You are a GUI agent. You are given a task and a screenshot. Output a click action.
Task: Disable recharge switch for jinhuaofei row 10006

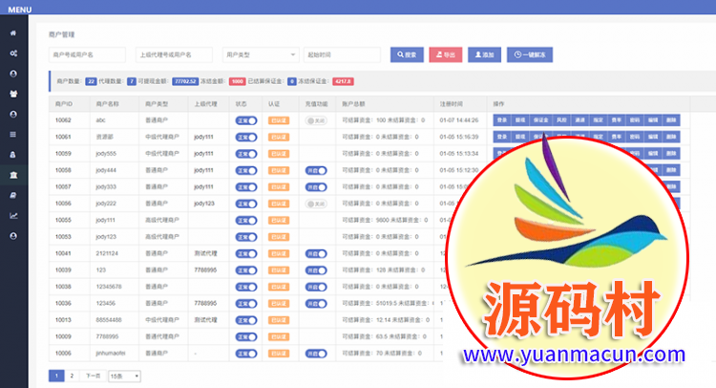click(x=316, y=354)
